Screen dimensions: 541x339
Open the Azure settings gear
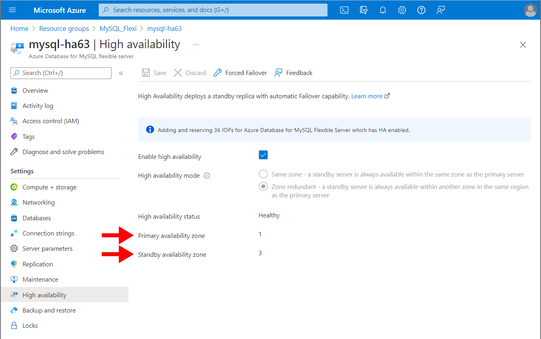[x=402, y=10]
